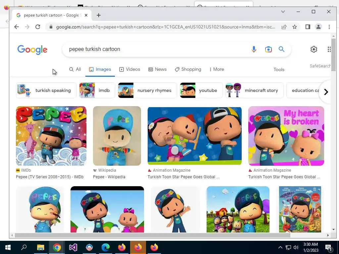
Task: Open Visual Studio from taskbar
Action: click(73, 247)
